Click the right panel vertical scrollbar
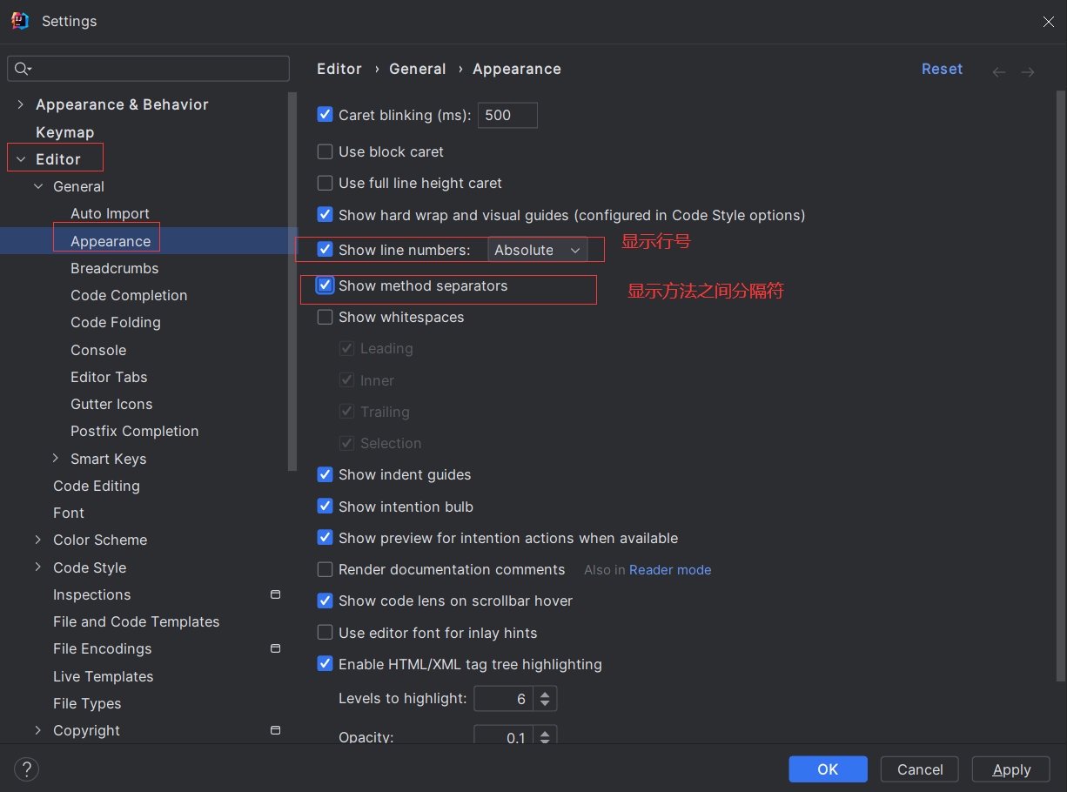 (1060, 383)
